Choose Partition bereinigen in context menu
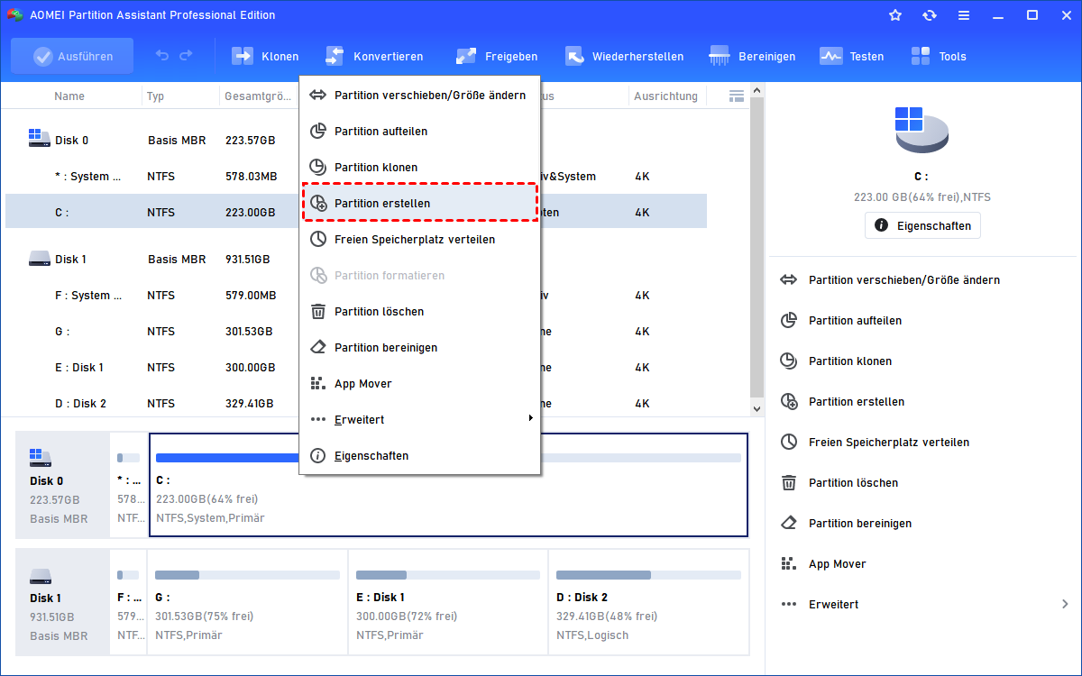This screenshot has width=1082, height=676. [419, 347]
